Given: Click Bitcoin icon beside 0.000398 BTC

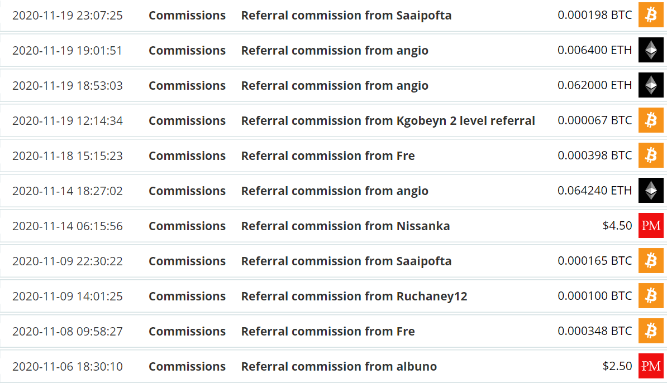Looking at the screenshot, I should 651,155.
